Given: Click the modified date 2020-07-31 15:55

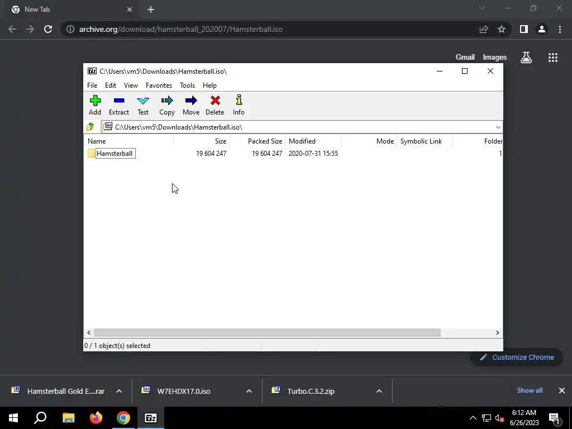Looking at the screenshot, I should click(x=313, y=154).
